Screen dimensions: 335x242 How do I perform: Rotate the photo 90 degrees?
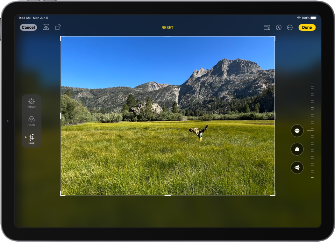(x=58, y=27)
